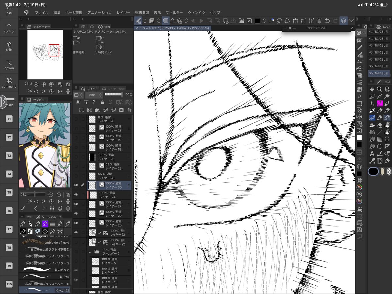The height and width of the screenshot is (294, 392).
Task: Click the Clear (X box) icon in command bar
Action: click(x=249, y=21)
